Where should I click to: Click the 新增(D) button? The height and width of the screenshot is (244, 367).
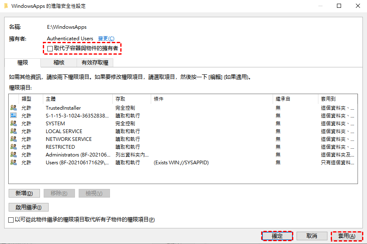pos(24,193)
